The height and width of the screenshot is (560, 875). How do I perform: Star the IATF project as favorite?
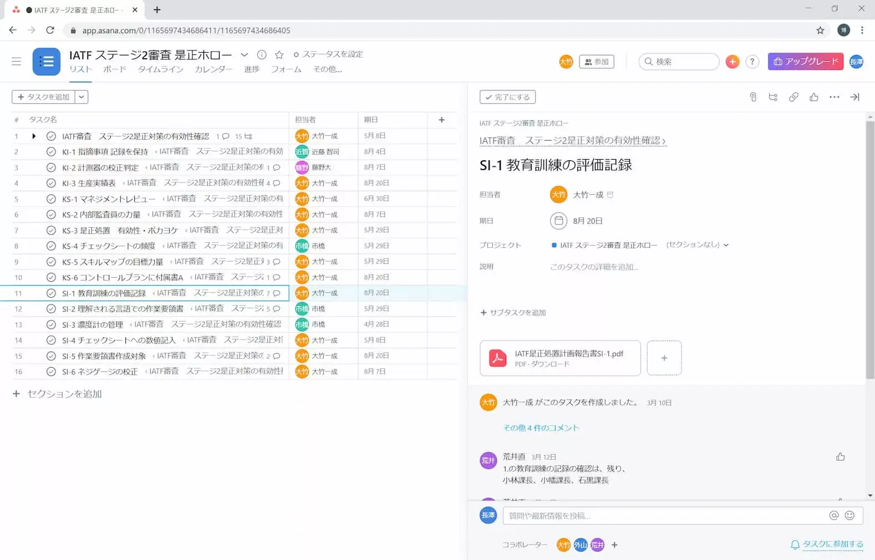(x=279, y=54)
